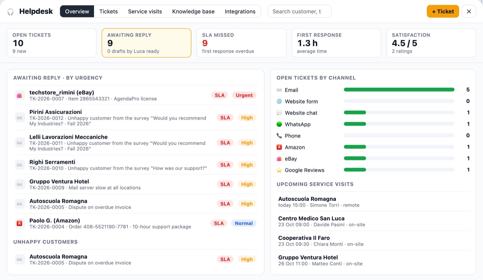The height and width of the screenshot is (280, 483).
Task: Click the Website form channel label
Action: [301, 101]
